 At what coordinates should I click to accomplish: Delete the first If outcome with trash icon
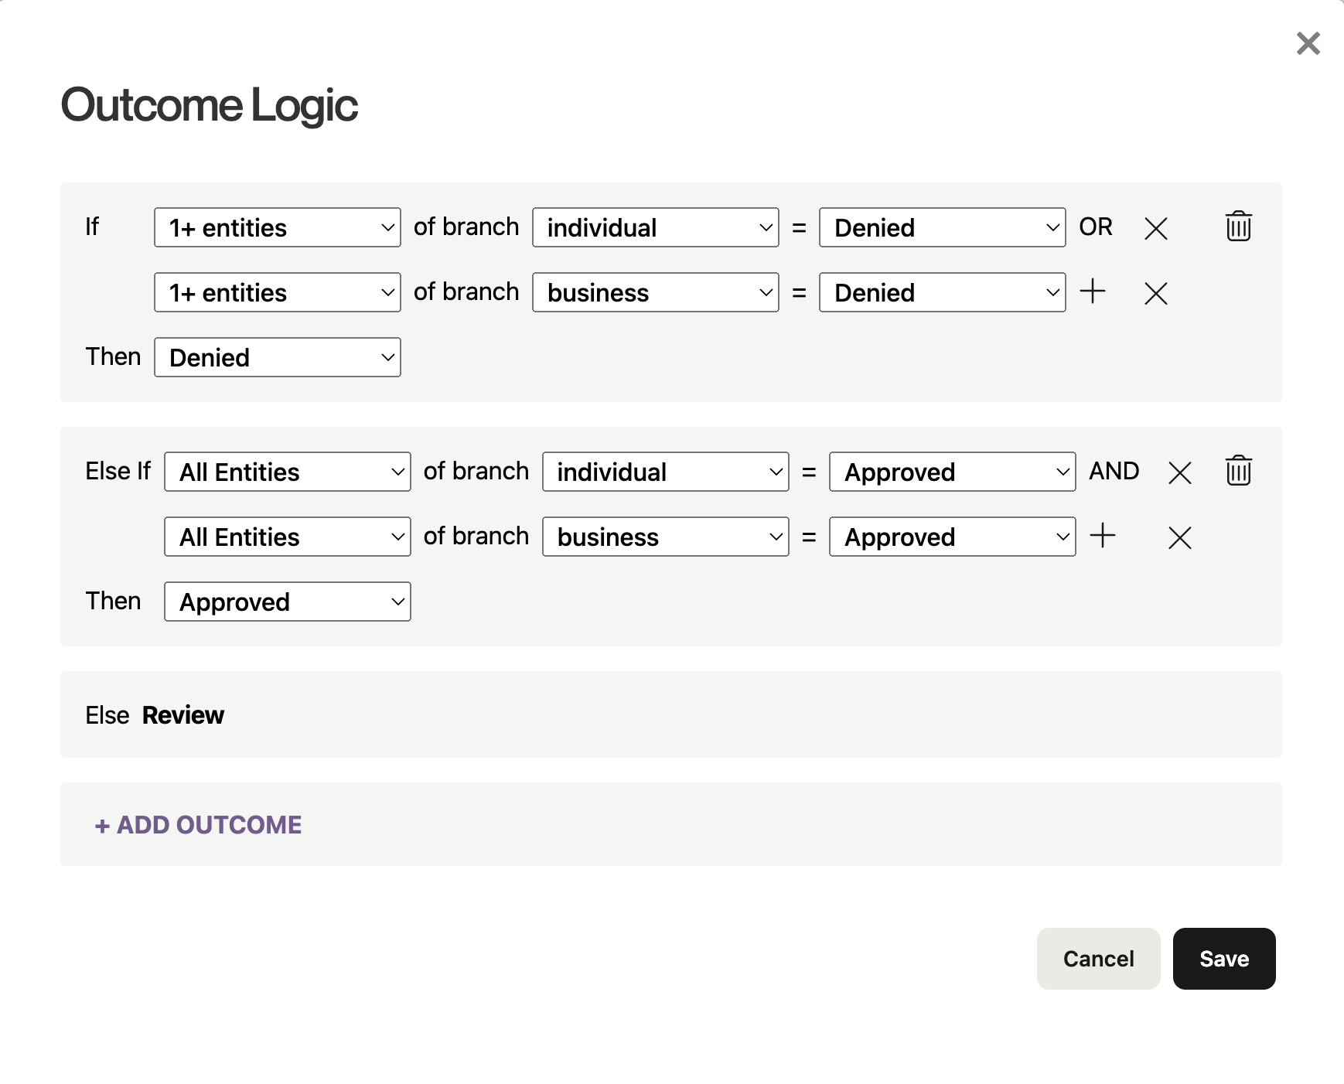[x=1238, y=227]
